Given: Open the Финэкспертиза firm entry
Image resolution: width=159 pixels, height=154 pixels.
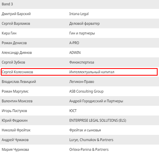Looking at the screenshot, I should tap(82, 62).
